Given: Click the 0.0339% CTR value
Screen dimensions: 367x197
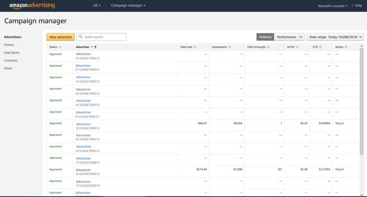Looking at the screenshot, I should tap(325, 123).
